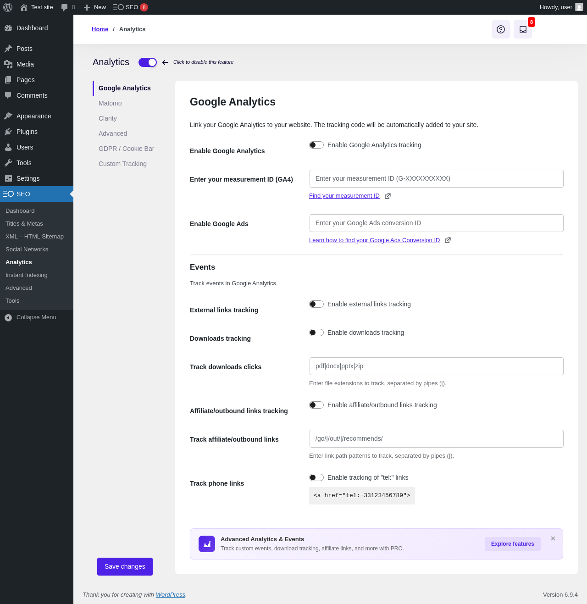
Task: Click the Events section heading
Action: point(202,267)
